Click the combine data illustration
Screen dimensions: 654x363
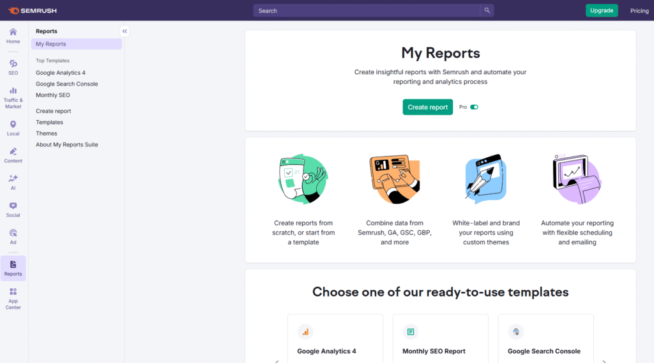395,179
